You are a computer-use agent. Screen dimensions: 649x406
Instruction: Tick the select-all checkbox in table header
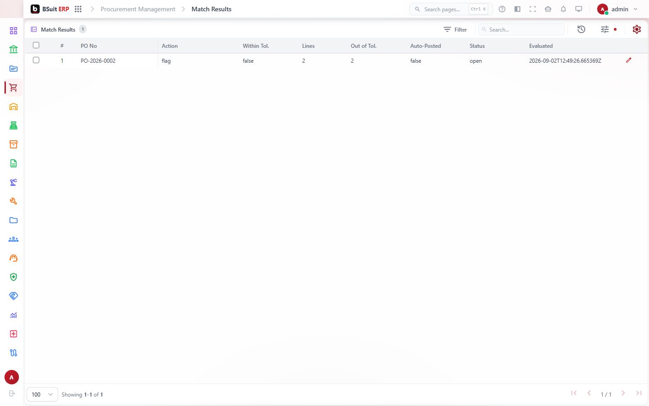tap(36, 45)
